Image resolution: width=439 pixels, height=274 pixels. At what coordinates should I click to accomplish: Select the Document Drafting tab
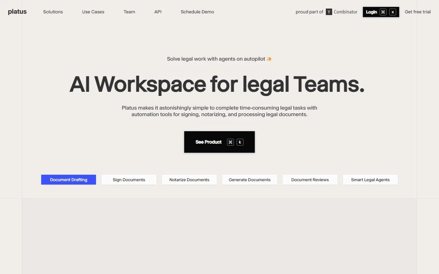[69, 179]
